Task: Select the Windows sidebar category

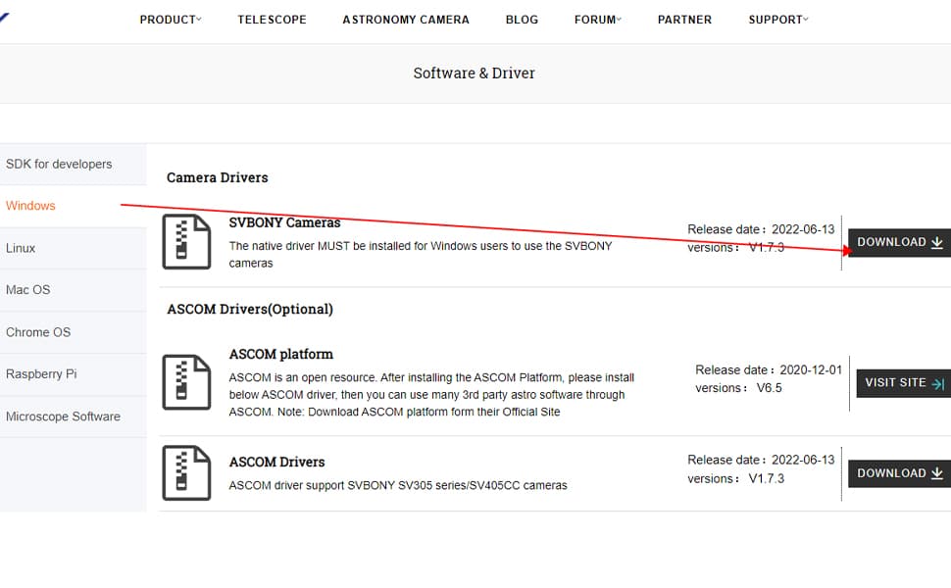Action: (30, 206)
